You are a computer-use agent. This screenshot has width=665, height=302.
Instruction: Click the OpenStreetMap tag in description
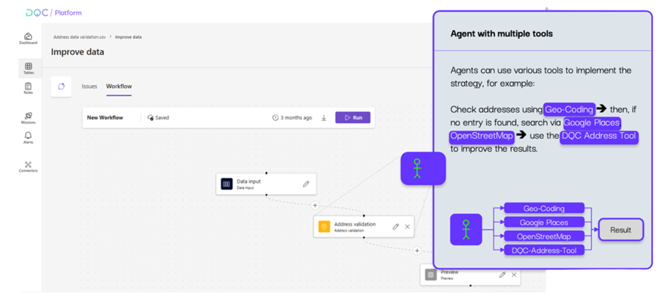pyautogui.click(x=482, y=137)
